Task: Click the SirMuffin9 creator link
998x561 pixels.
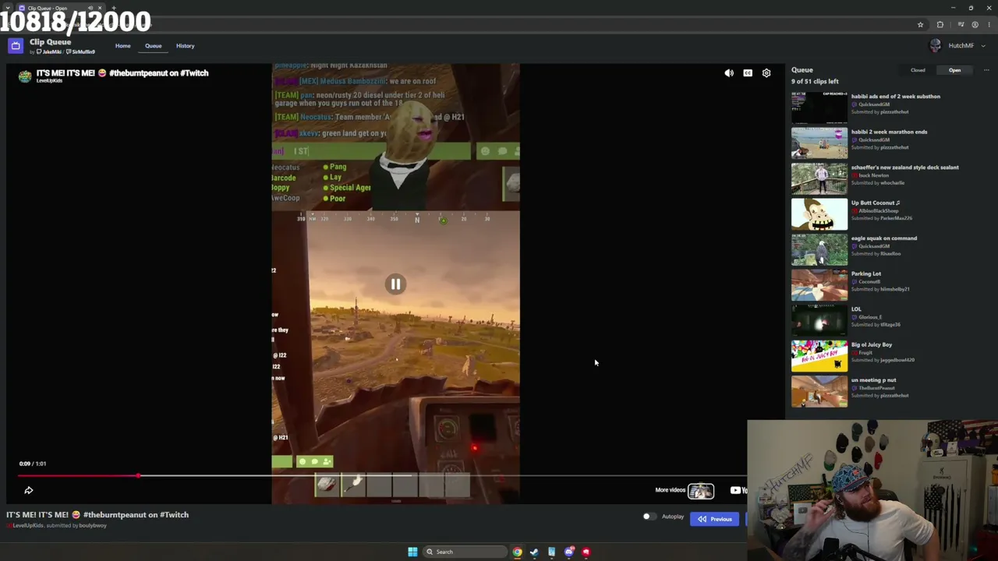Action: [83, 52]
